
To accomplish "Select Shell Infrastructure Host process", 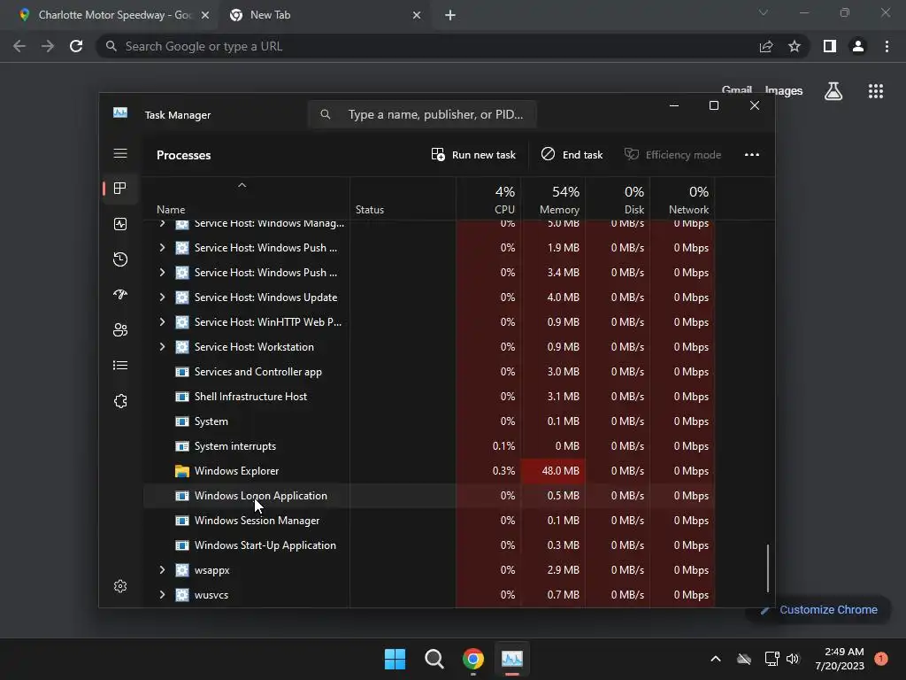I will [x=429, y=397].
